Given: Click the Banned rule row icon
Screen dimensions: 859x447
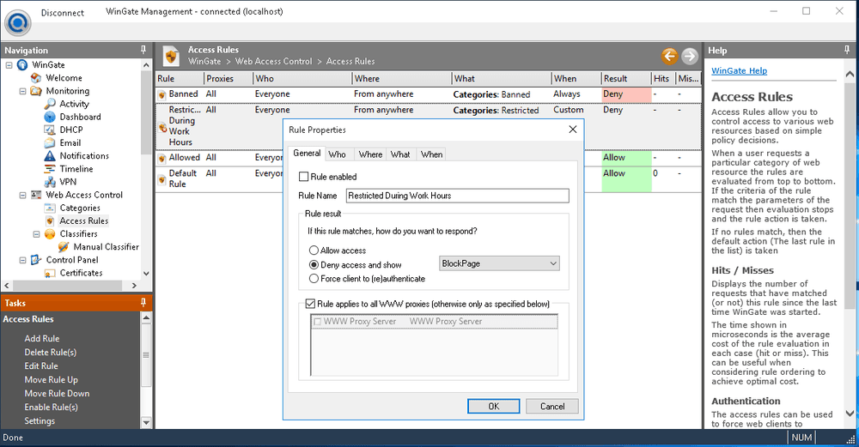Looking at the screenshot, I should [x=162, y=95].
